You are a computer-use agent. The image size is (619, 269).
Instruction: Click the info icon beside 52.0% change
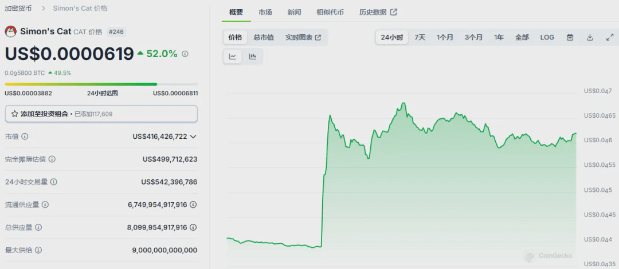(185, 54)
